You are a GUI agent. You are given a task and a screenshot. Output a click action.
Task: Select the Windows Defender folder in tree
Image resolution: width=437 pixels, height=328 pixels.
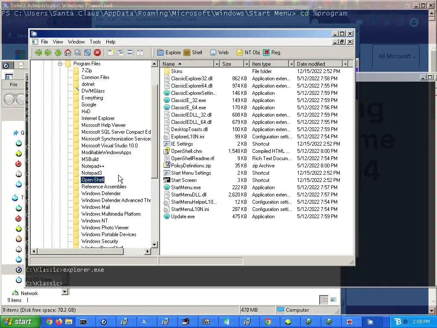(101, 193)
